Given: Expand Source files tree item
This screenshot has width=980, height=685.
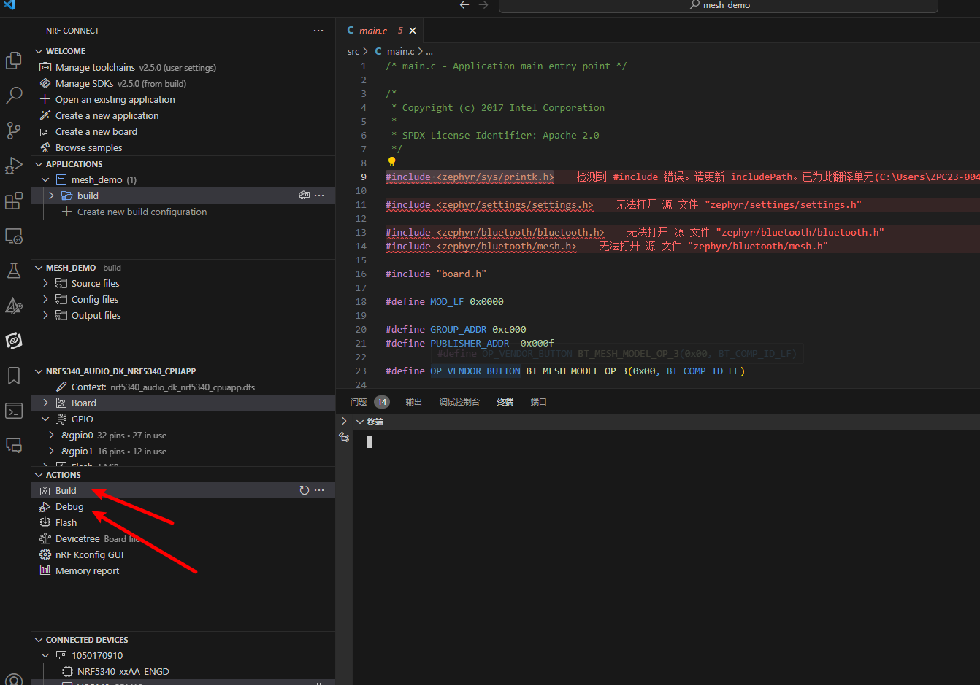Looking at the screenshot, I should click(x=45, y=283).
